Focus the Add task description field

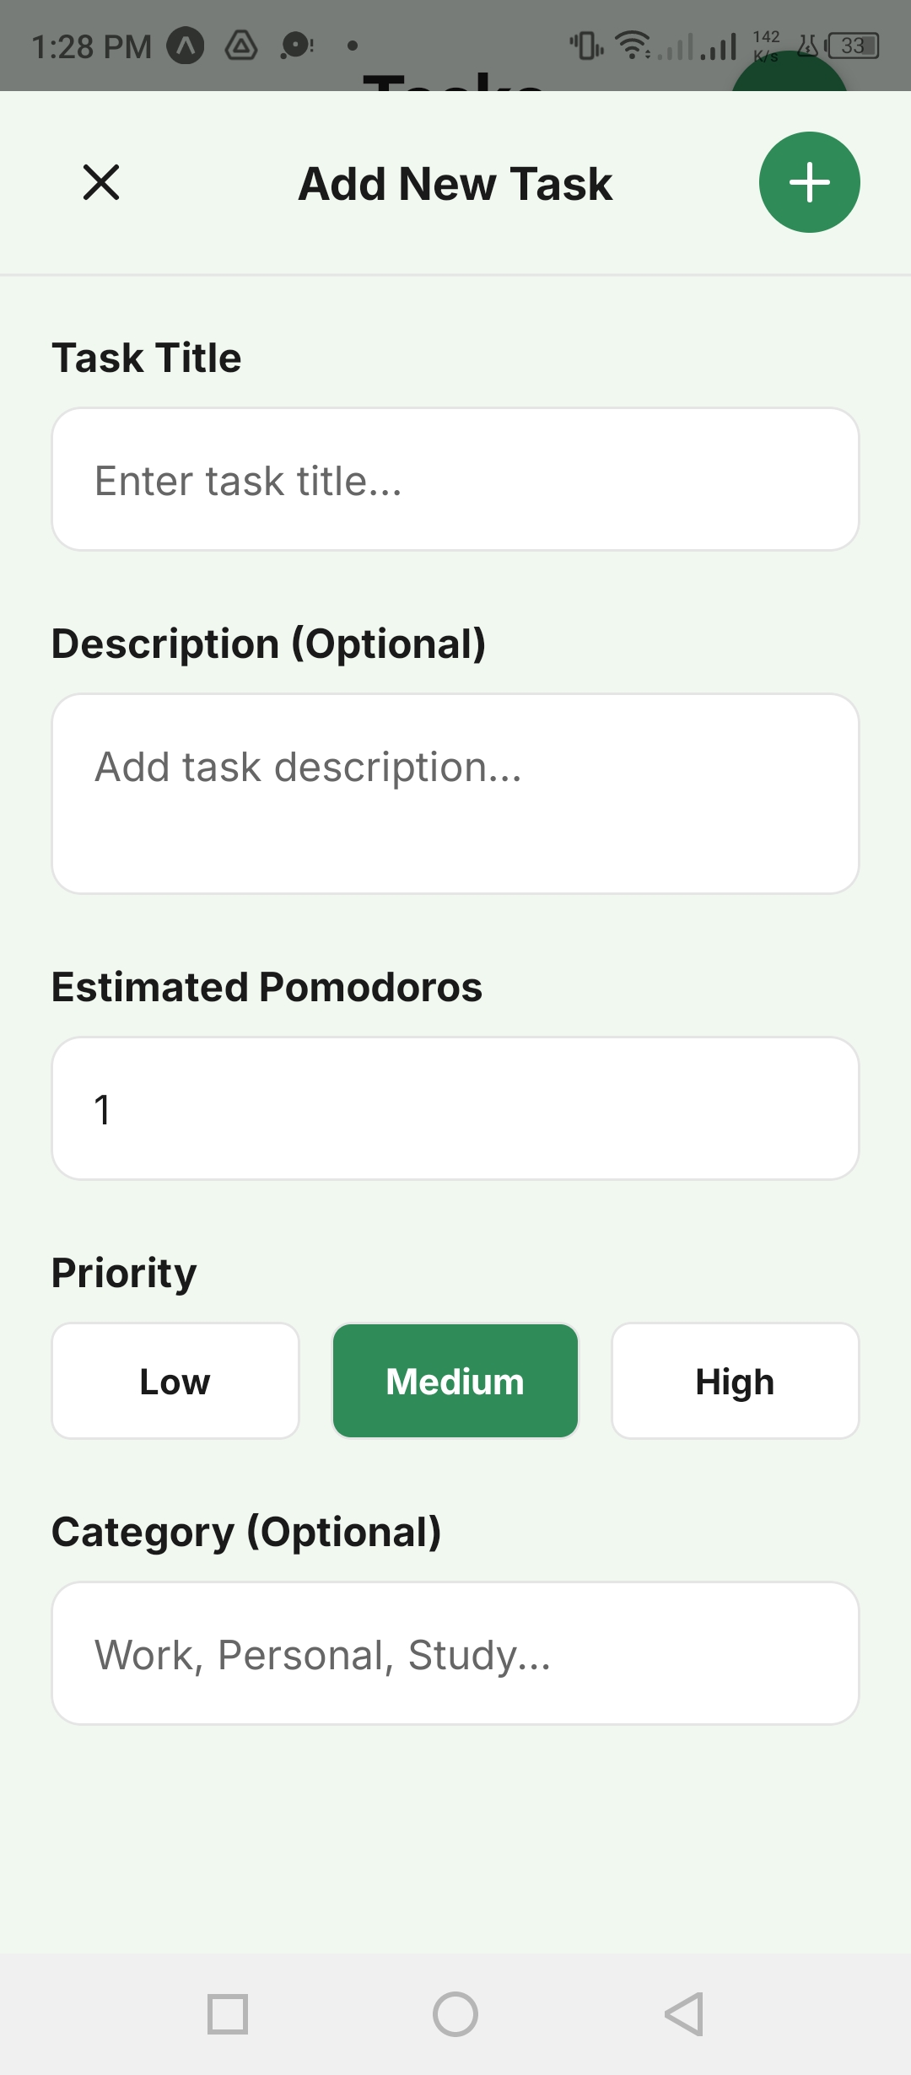(455, 793)
